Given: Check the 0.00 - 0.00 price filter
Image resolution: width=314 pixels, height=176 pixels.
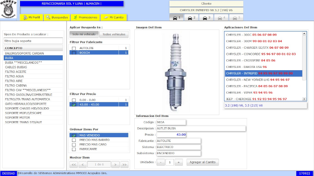Looking at the screenshot, I should click(74, 100).
